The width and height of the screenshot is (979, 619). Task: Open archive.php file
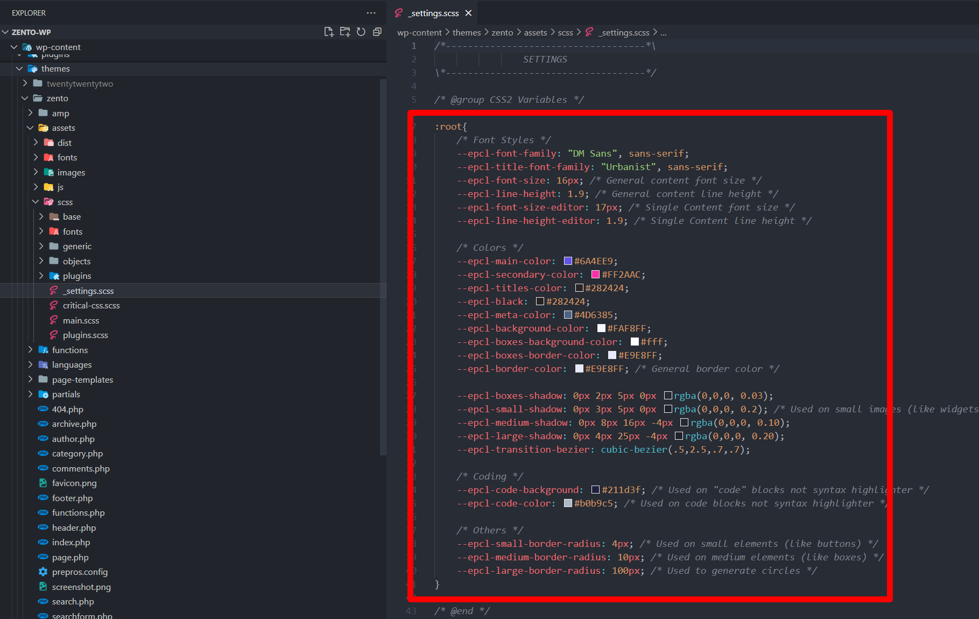pos(74,424)
